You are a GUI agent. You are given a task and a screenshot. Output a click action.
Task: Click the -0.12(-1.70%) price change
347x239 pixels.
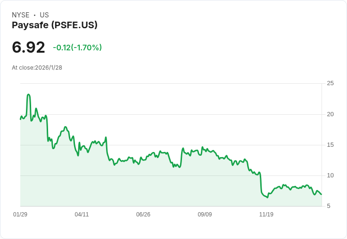(77, 48)
